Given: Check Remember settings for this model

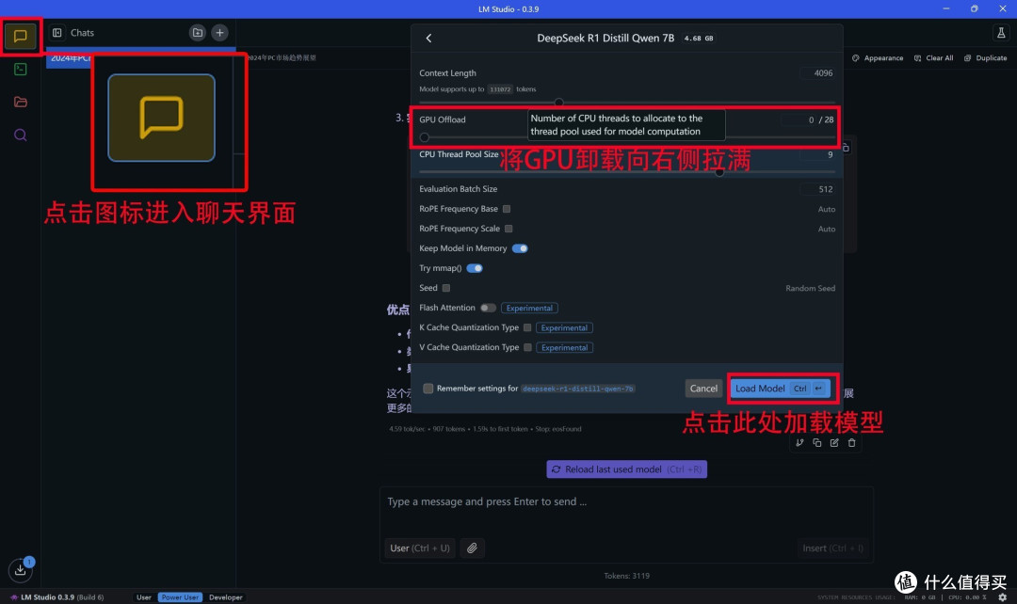Looking at the screenshot, I should [428, 389].
